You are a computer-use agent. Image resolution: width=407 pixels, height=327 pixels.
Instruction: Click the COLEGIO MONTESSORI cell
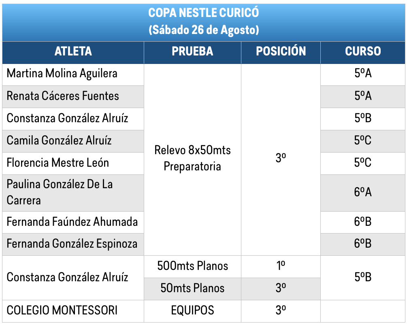73,311
